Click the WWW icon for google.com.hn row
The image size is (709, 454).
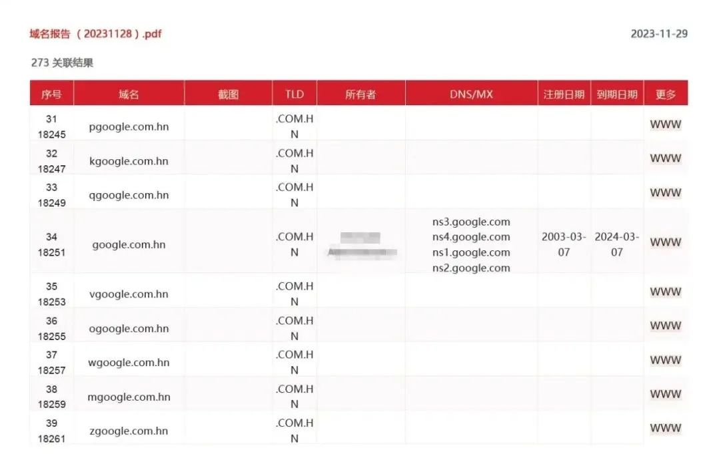click(x=665, y=242)
